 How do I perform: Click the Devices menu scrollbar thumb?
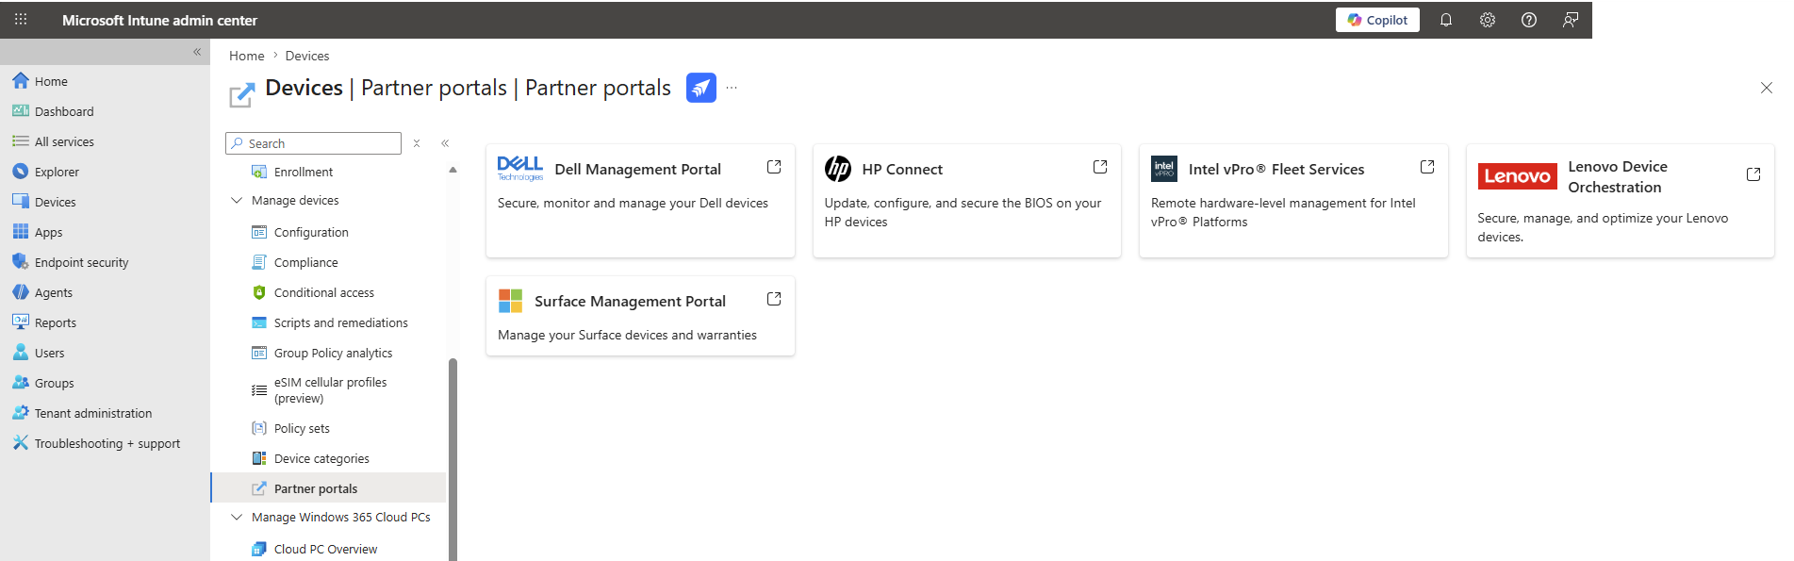(x=453, y=459)
